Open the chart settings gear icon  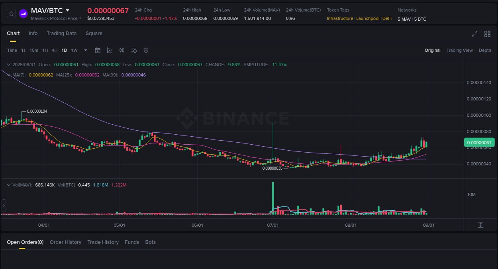146,50
